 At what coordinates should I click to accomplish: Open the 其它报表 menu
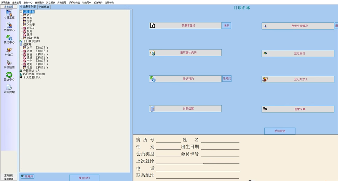tap(50, 3)
